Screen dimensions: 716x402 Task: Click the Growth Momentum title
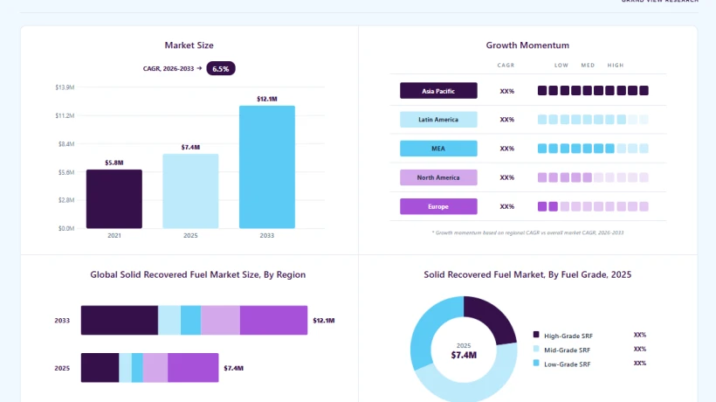point(527,45)
